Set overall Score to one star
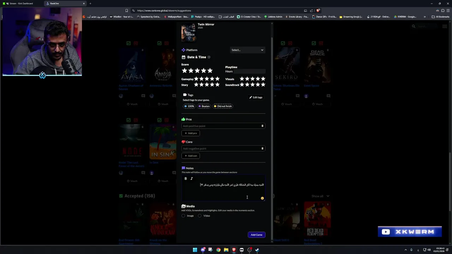Screen dimensions: 452x254 [184, 71]
